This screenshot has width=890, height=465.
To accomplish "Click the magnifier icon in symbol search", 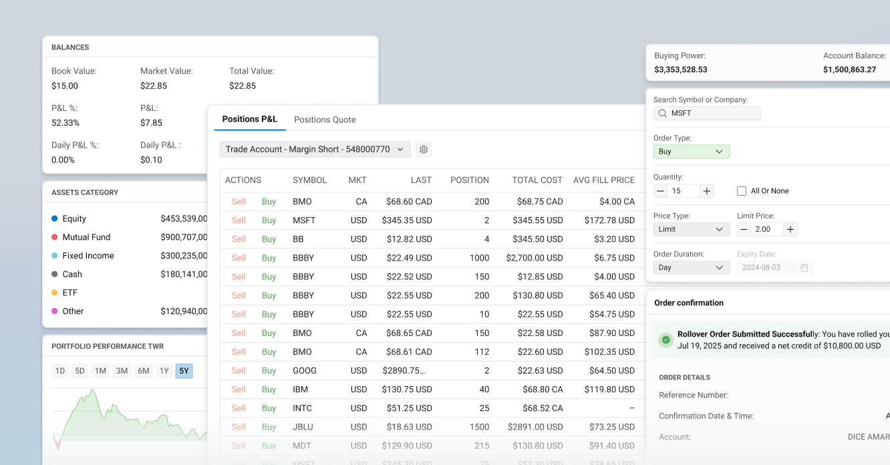I will coord(662,113).
